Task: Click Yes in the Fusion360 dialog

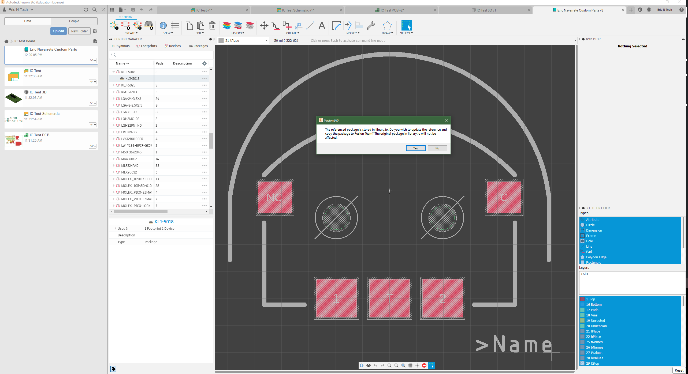Action: point(416,148)
